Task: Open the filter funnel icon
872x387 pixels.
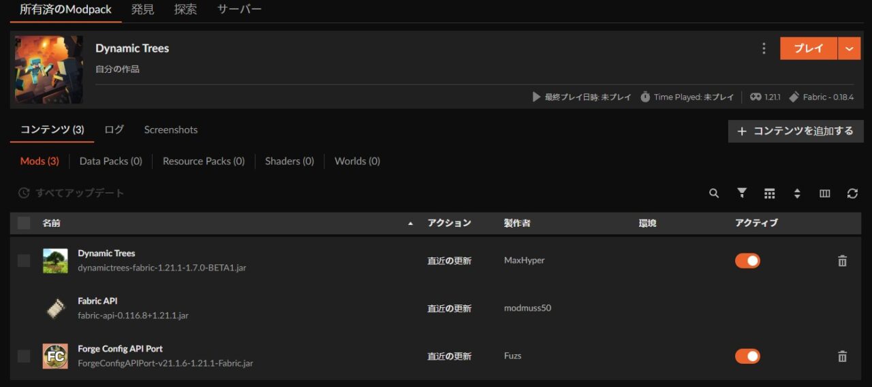Action: [742, 193]
